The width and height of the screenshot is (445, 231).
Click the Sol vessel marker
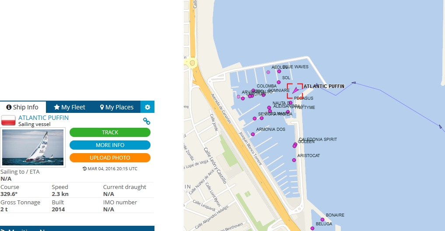pyautogui.click(x=279, y=82)
